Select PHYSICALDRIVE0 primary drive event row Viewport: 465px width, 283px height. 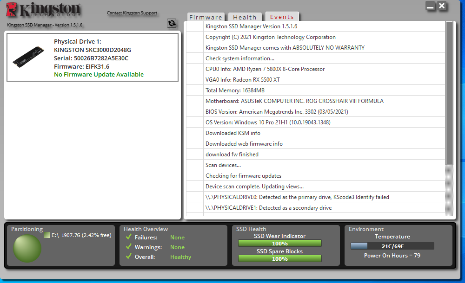click(316, 197)
